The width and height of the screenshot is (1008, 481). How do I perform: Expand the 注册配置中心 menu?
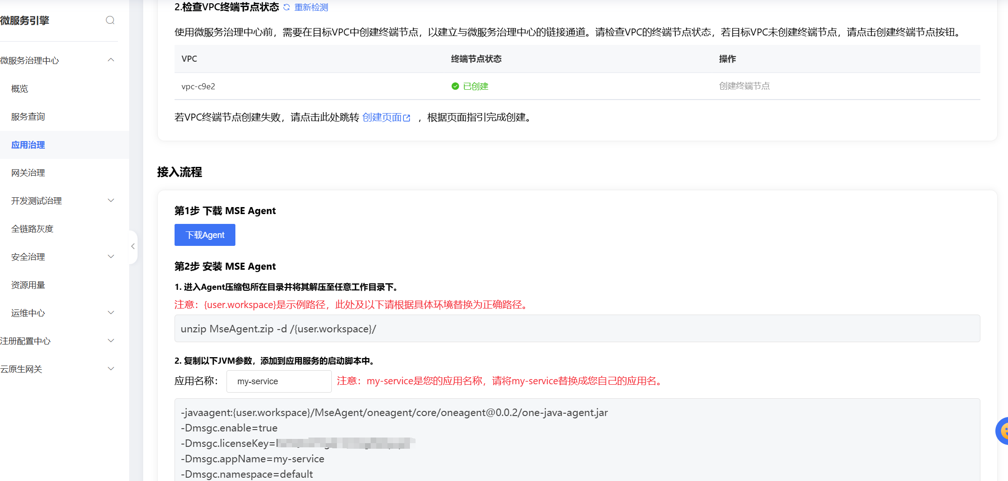(x=111, y=341)
